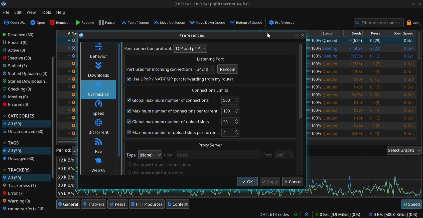Viewport: 423px width, 218px height.
Task: Click the alternative speed limits icon in status bar
Action: pos(307,214)
